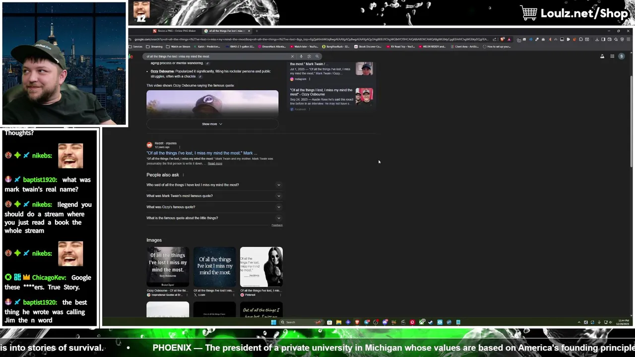
Task: Open RV Road Trip - YouTube bookmark
Action: pyautogui.click(x=401, y=47)
